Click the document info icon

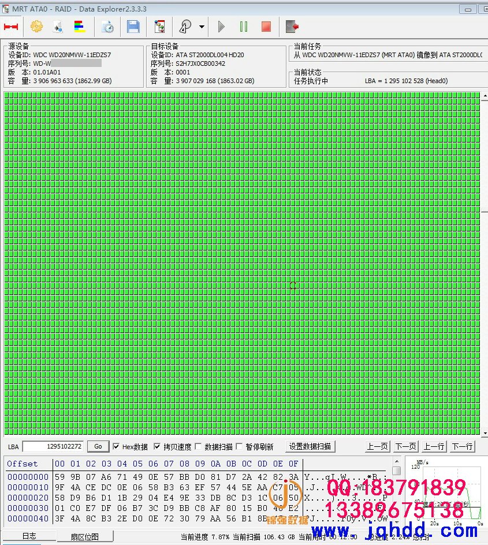[x=58, y=27]
